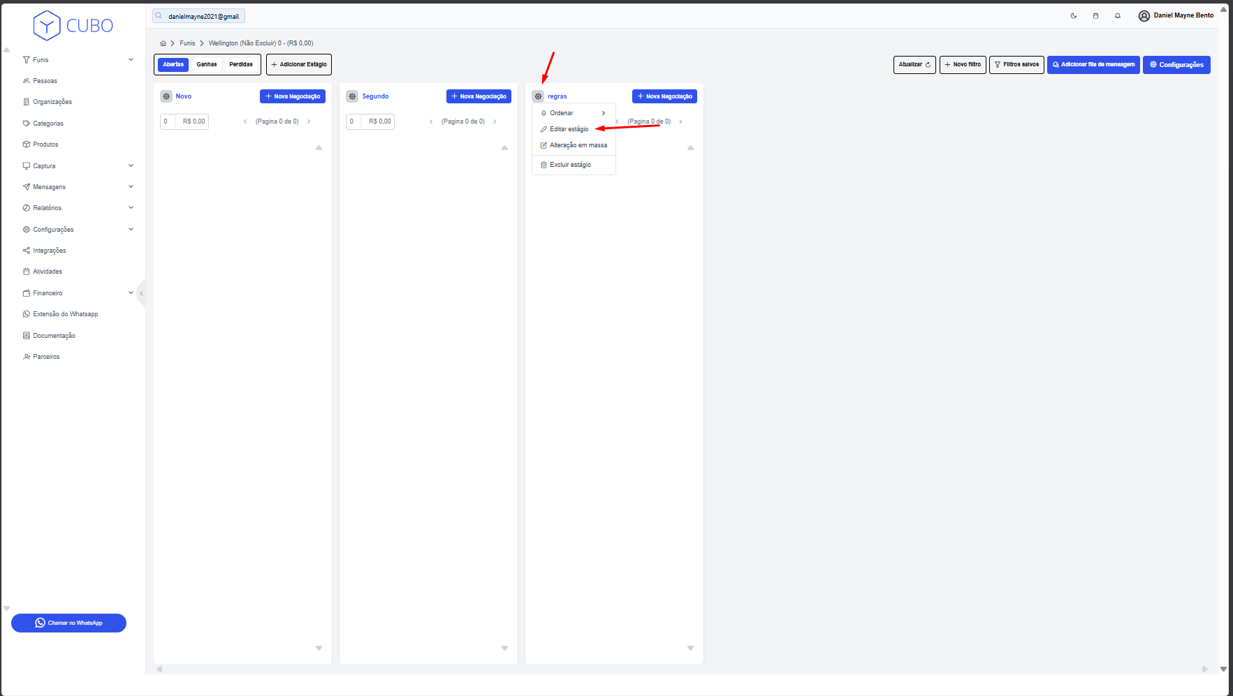This screenshot has height=696, width=1233.
Task: Expand the Ordenar submenu
Action: point(573,113)
